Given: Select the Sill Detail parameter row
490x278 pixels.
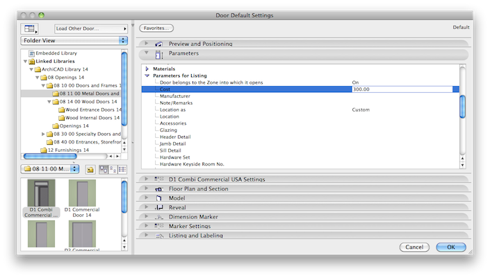Looking at the screenshot, I should tap(300, 150).
